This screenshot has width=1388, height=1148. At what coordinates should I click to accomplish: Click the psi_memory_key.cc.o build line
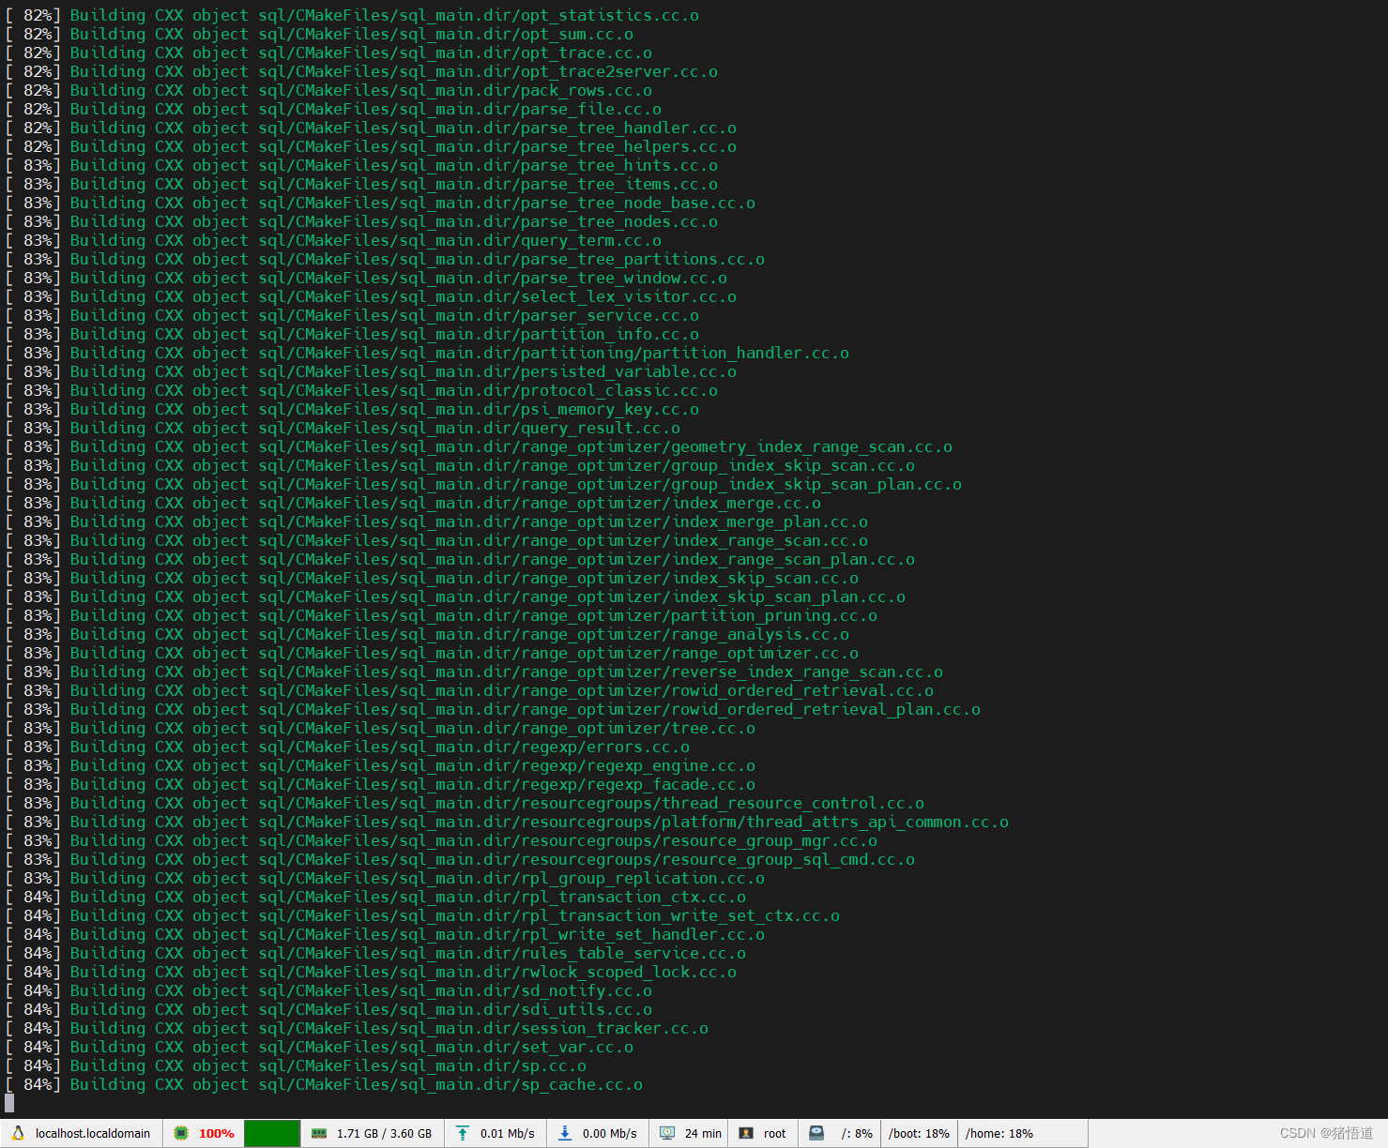pos(352,409)
